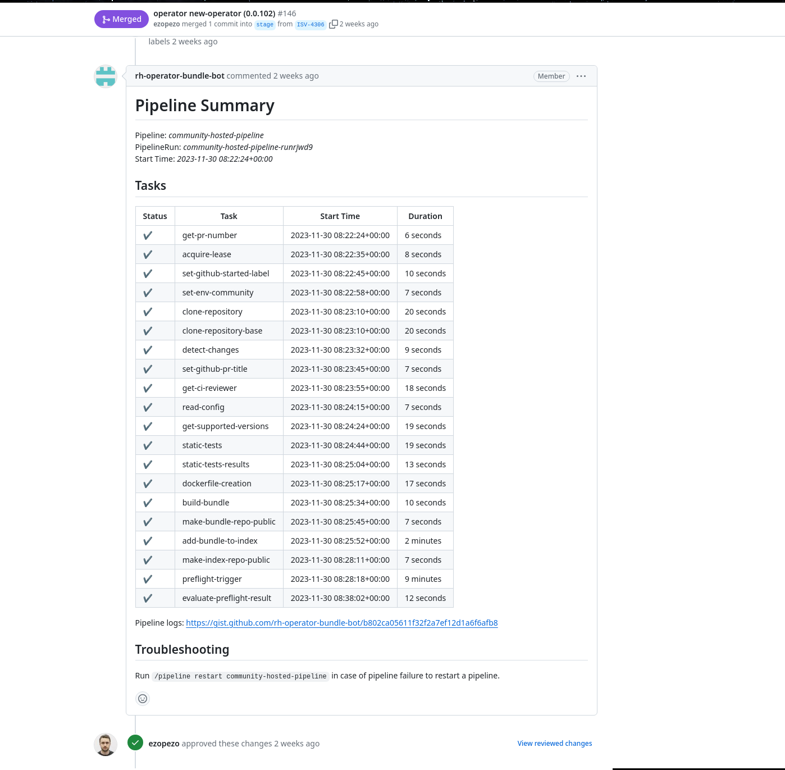Click approved 2 weeks ago timestamp

(296, 744)
